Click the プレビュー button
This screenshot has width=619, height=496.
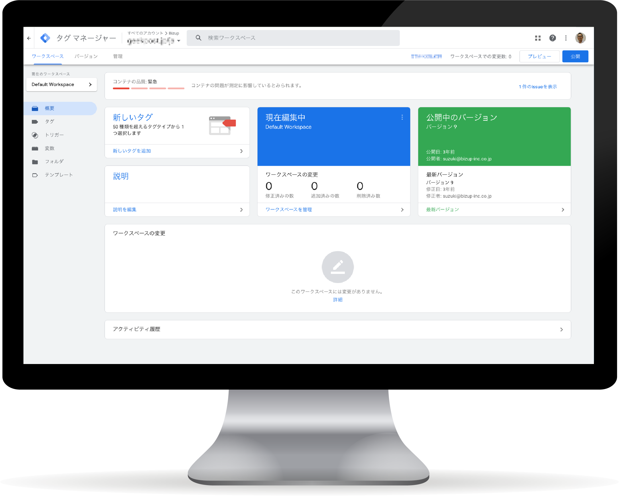point(539,56)
